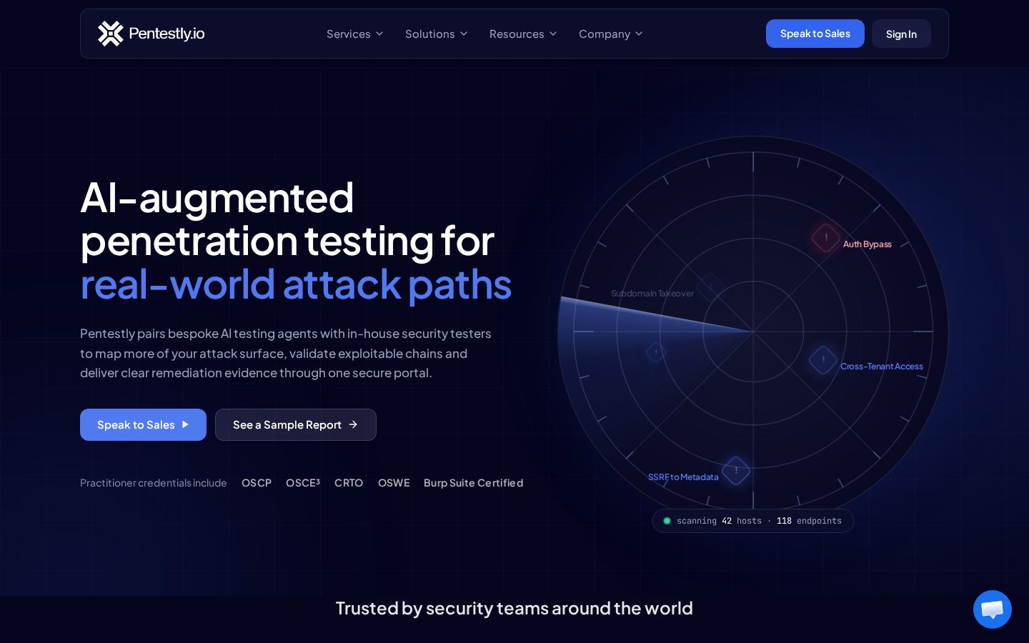
Task: Click 'Trusted by security teams around the world' heading
Action: pos(514,608)
